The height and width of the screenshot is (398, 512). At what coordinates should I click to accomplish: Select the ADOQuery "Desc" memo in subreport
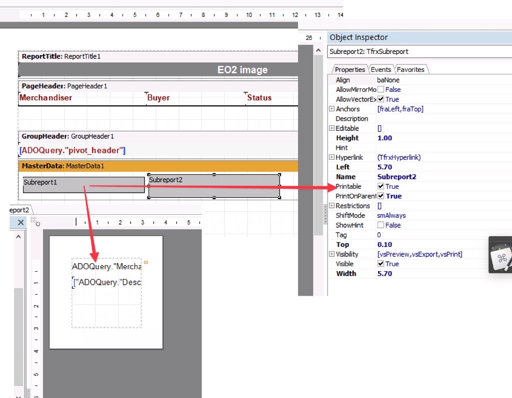(107, 282)
